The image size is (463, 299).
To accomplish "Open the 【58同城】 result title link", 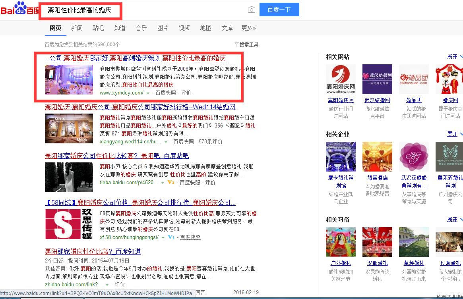I will (x=140, y=203).
